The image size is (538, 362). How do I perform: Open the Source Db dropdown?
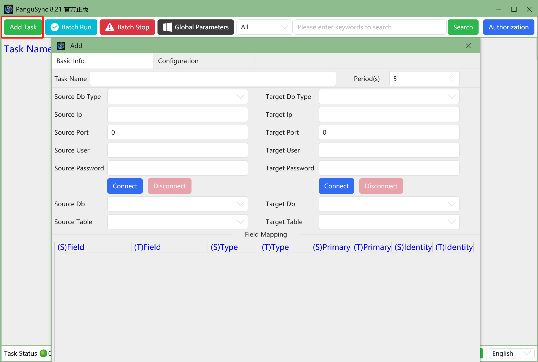point(177,204)
